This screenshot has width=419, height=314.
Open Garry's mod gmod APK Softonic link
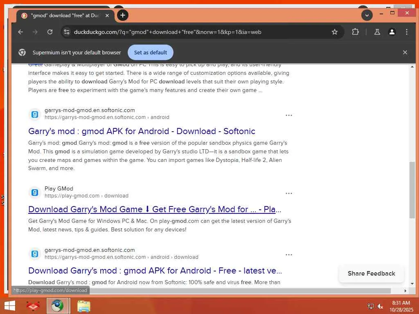[142, 131]
